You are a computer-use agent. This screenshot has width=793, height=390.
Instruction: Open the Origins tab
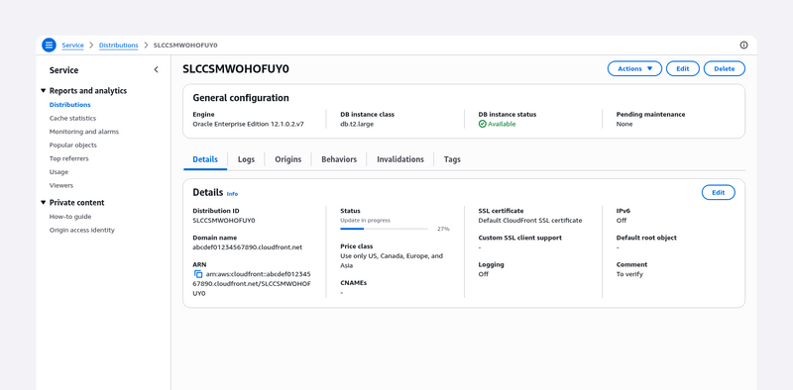click(x=287, y=159)
